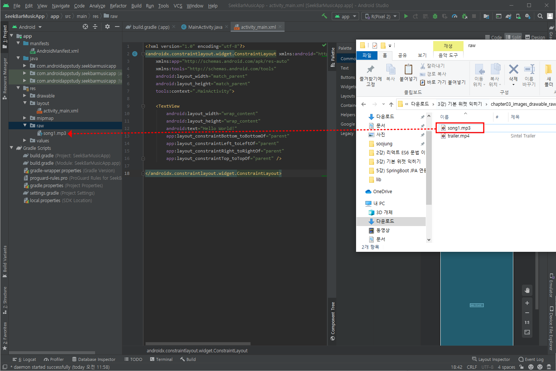Open the Event Log button
556x371 pixels.
pos(531,359)
